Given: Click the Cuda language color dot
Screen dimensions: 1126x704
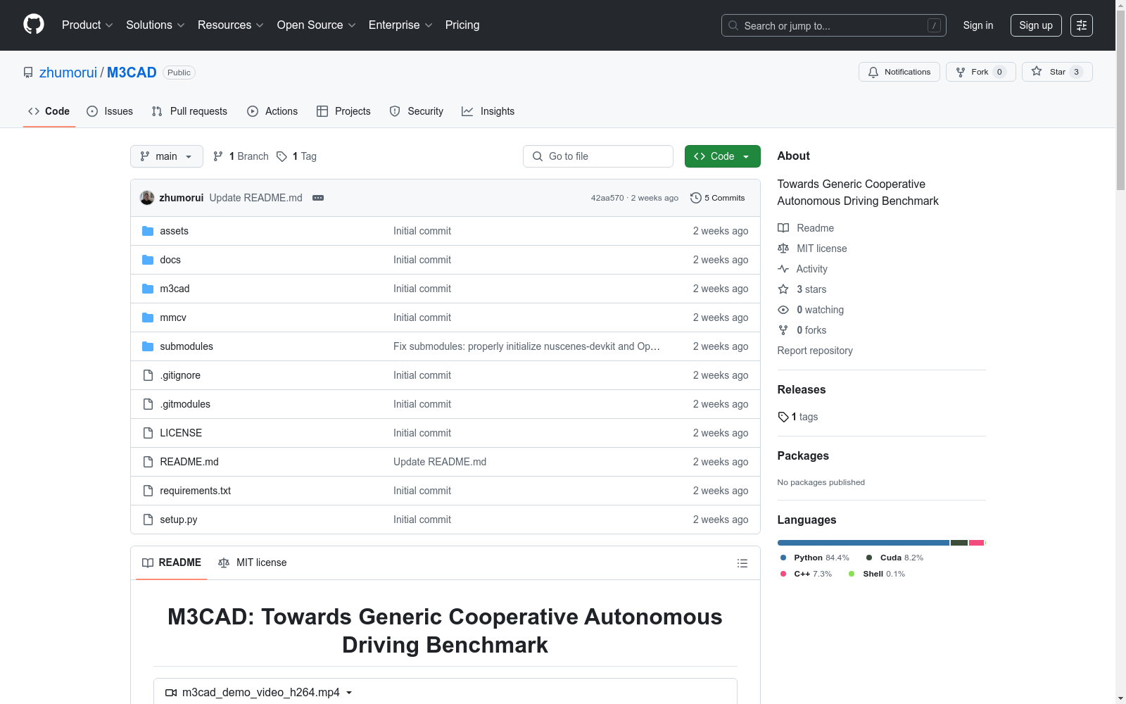Looking at the screenshot, I should [869, 558].
